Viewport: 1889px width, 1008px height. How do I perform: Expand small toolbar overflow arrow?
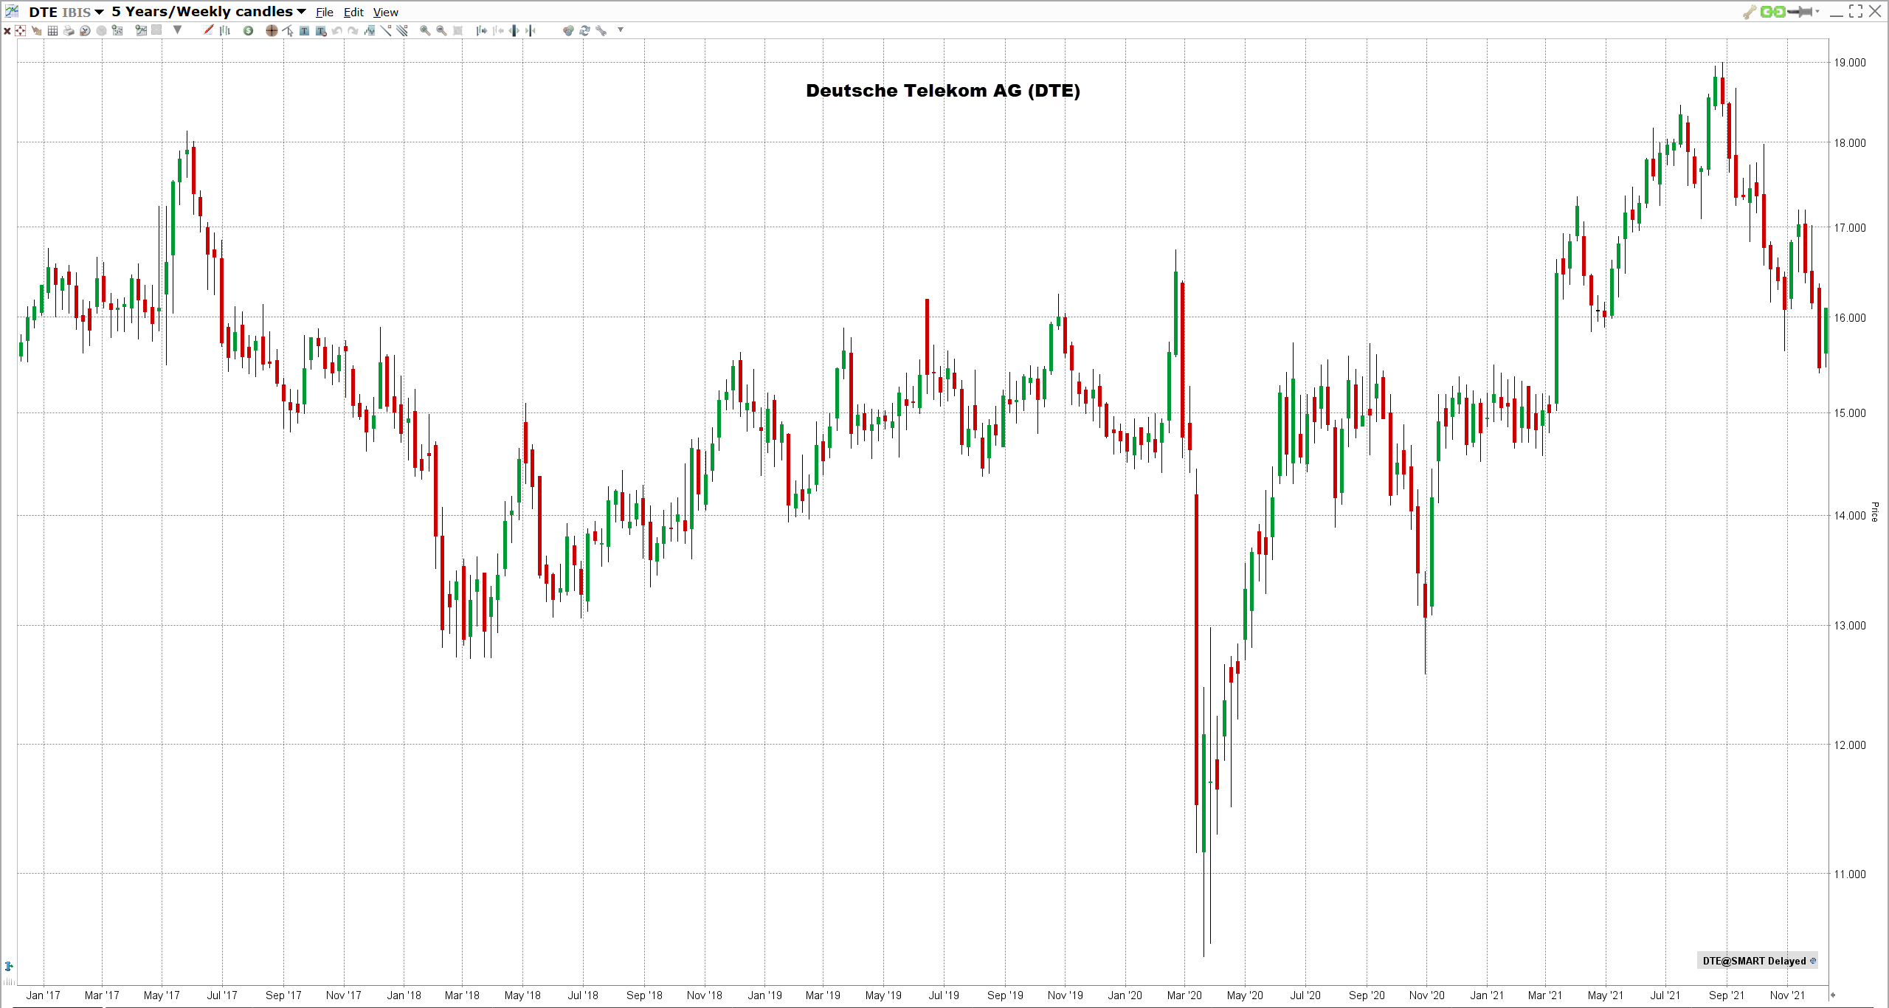coord(621,30)
